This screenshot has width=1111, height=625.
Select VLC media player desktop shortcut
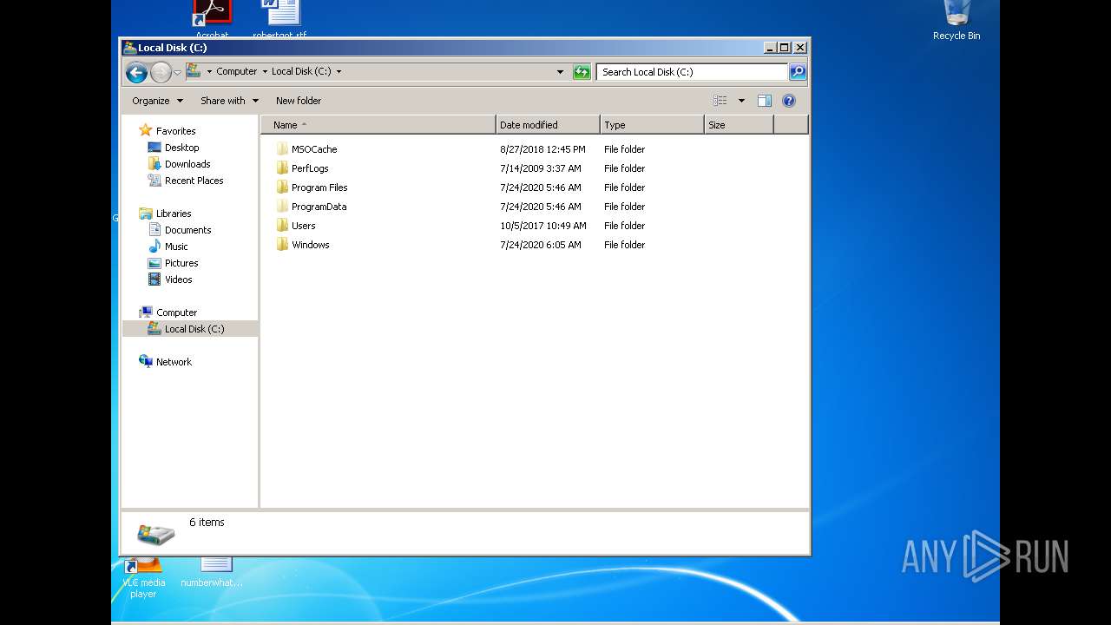143,577
